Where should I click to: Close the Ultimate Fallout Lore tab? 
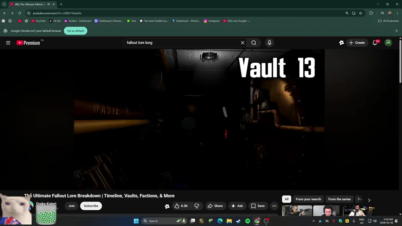point(54,4)
